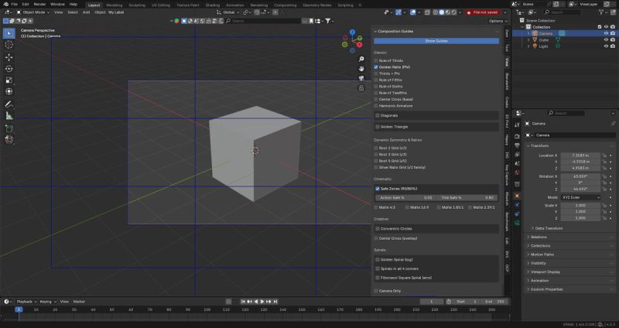The width and height of the screenshot is (619, 328).
Task: Select the Measure tool
Action: click(9, 115)
